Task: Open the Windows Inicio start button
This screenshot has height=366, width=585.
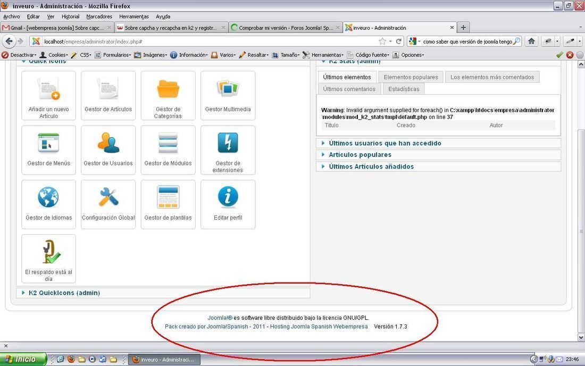Action: pyautogui.click(x=23, y=359)
